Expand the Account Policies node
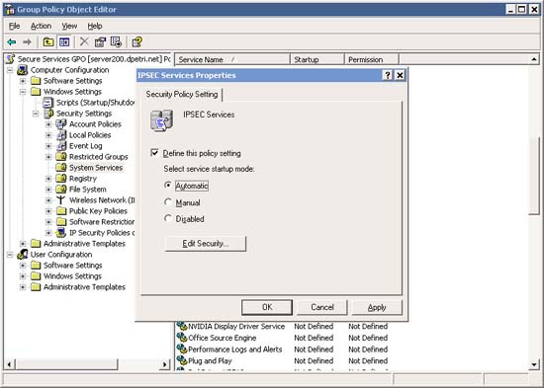The width and height of the screenshot is (544, 388). pyautogui.click(x=48, y=124)
